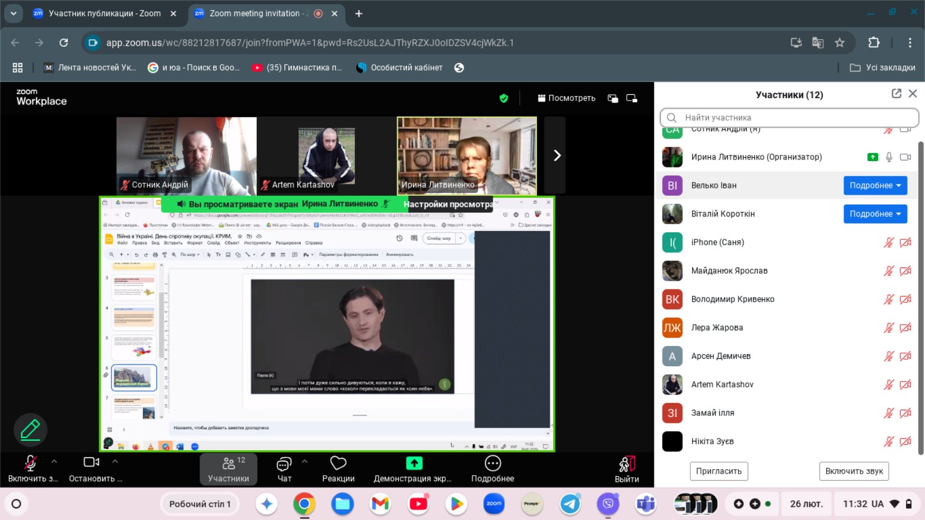The height and width of the screenshot is (520, 925).
Task: Bookmark this page with star icon
Action: [x=839, y=42]
